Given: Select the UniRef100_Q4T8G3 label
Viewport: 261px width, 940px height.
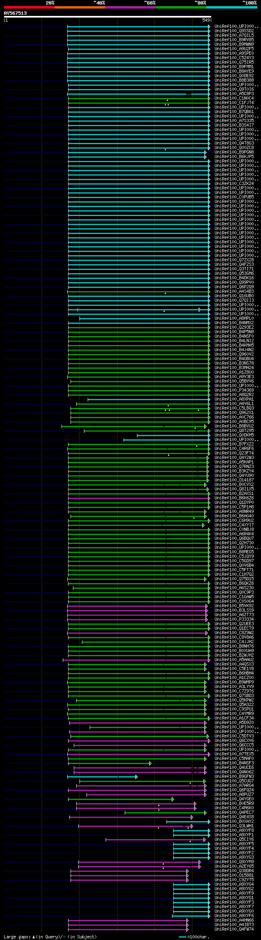Looking at the screenshot, I should (234, 143).
